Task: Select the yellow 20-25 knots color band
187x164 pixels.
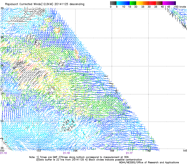Action: [139, 3]
